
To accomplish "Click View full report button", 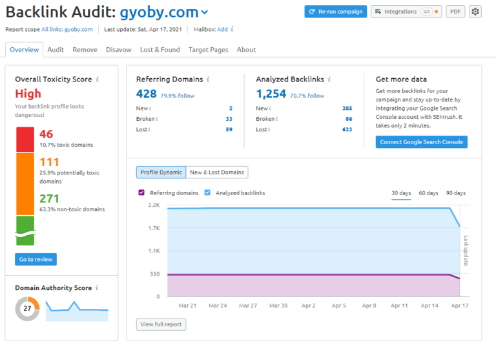I will tap(161, 324).
